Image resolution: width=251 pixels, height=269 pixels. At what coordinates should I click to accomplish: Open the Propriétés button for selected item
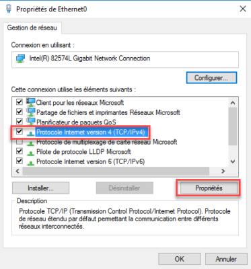coord(209,188)
